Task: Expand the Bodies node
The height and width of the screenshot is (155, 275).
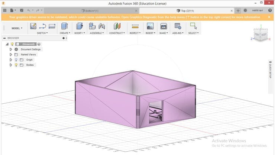Action: [11, 65]
